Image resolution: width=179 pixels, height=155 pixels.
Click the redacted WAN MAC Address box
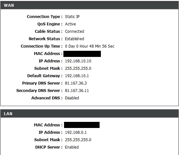[x=82, y=54]
